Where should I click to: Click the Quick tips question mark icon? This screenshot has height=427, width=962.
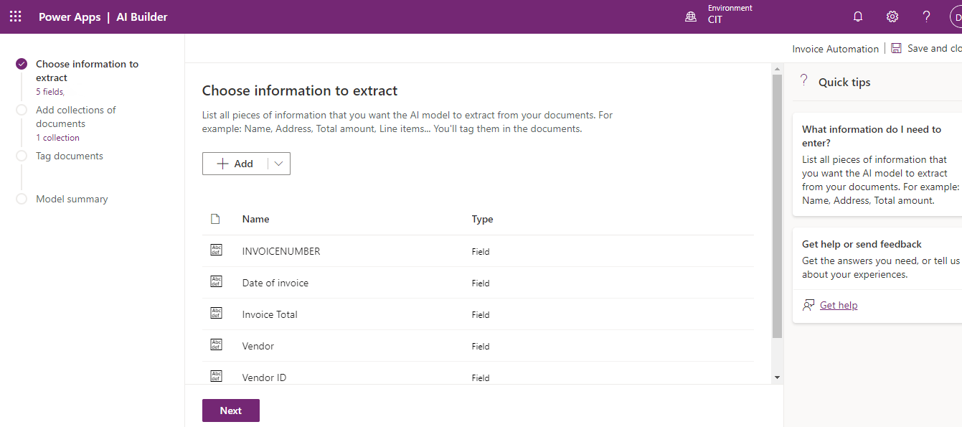[x=804, y=80]
